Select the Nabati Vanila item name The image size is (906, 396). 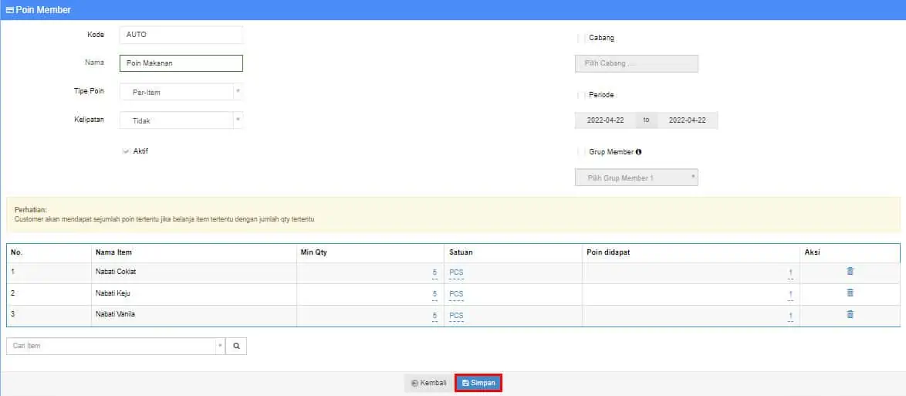click(x=115, y=314)
